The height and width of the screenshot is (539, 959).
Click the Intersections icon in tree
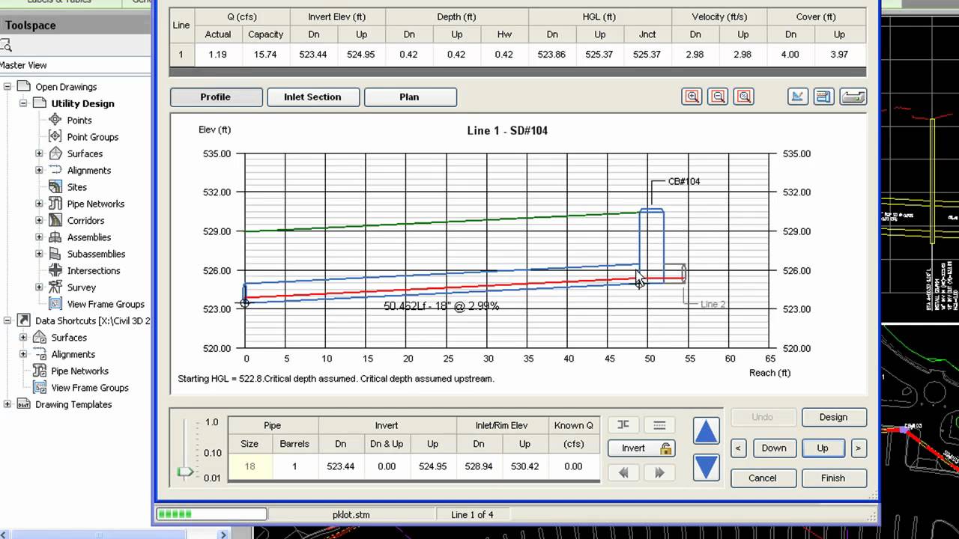coord(55,270)
